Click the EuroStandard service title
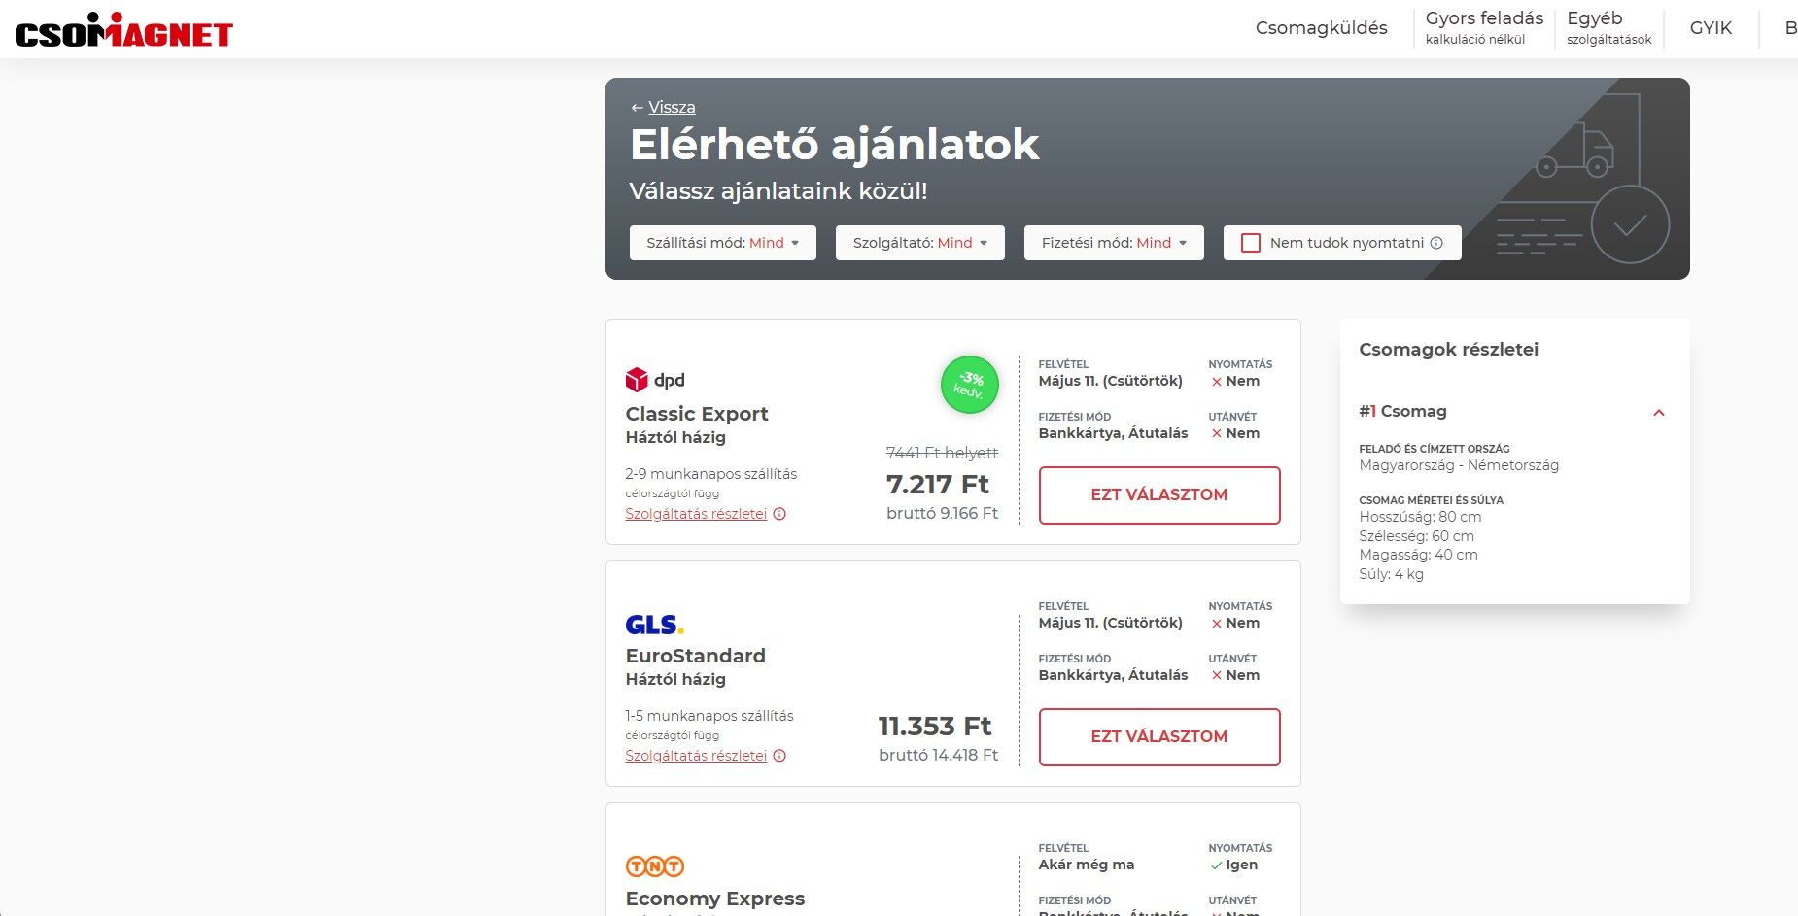The image size is (1798, 916). point(695,656)
